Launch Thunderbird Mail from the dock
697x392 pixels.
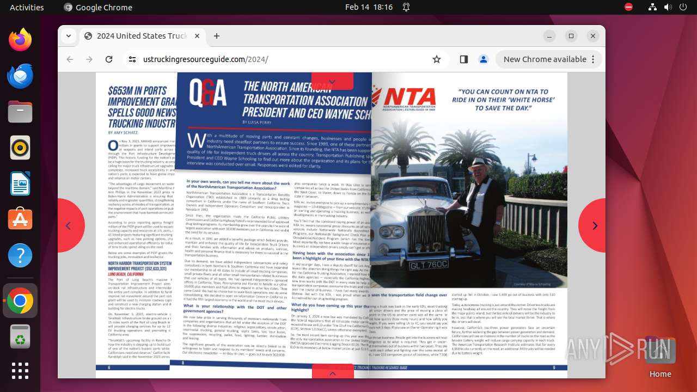pyautogui.click(x=20, y=76)
